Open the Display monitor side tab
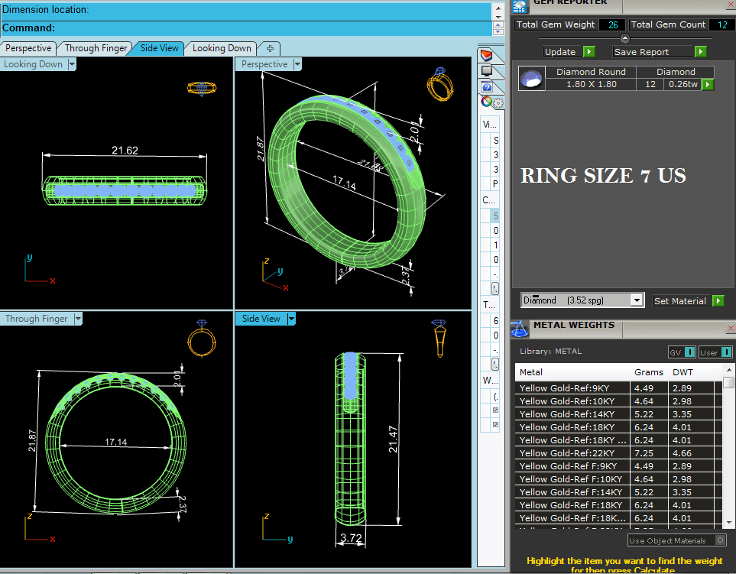Viewport: 736px width, 574px height. point(486,71)
